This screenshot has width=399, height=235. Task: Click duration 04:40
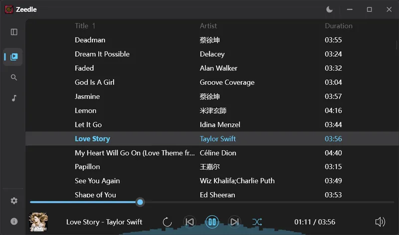point(333,153)
